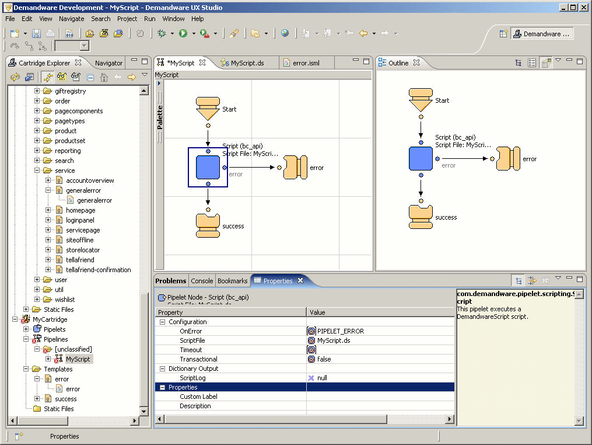Click the web browser globe icon

tap(285, 33)
